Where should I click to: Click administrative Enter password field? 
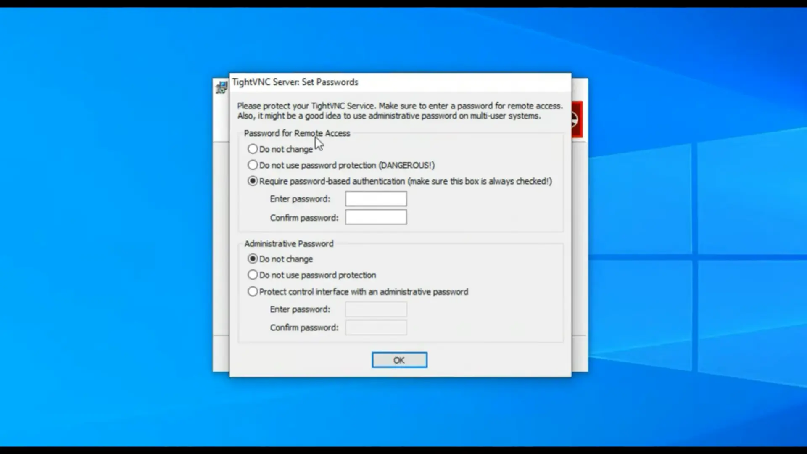[x=376, y=309]
